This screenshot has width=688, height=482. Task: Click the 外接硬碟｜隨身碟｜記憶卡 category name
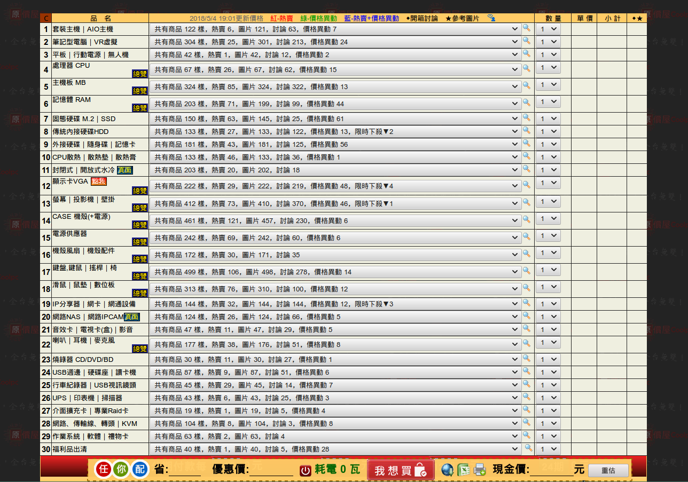coord(94,145)
